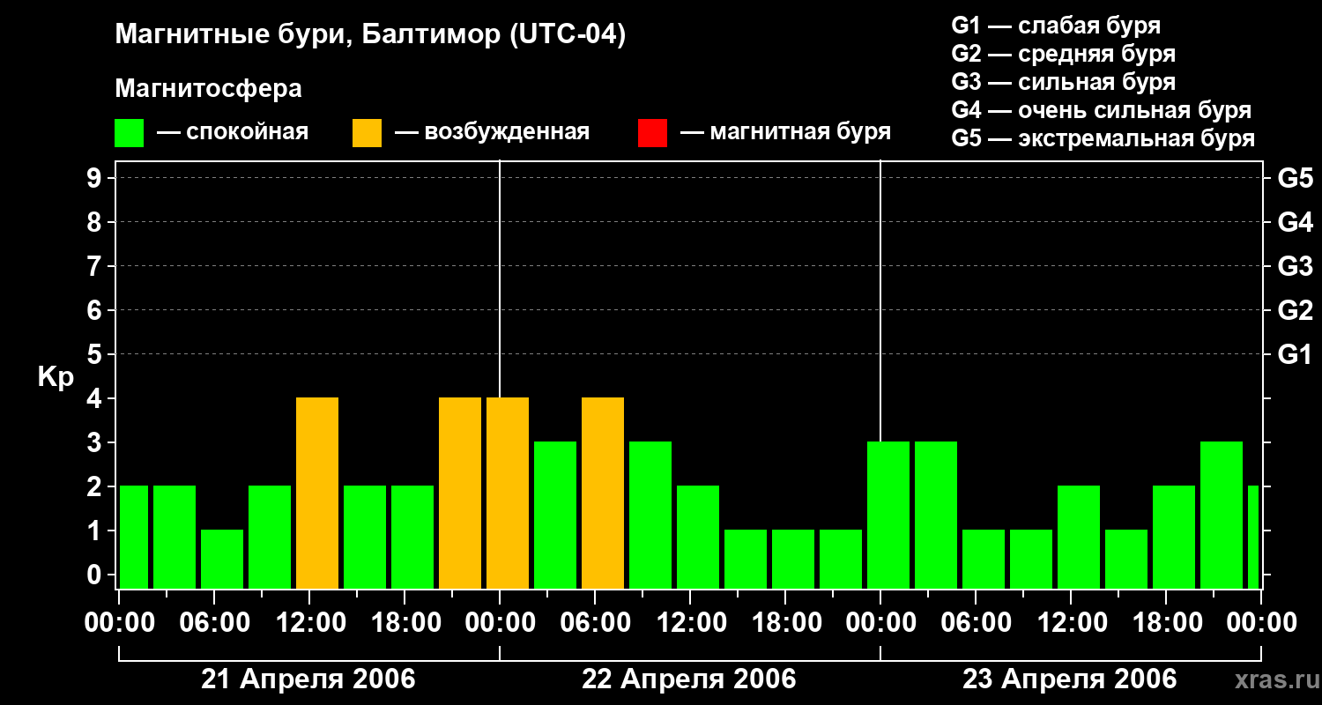Click the orange bar crossing midnight into 22 April
This screenshot has height=705, width=1322.
coord(508,493)
